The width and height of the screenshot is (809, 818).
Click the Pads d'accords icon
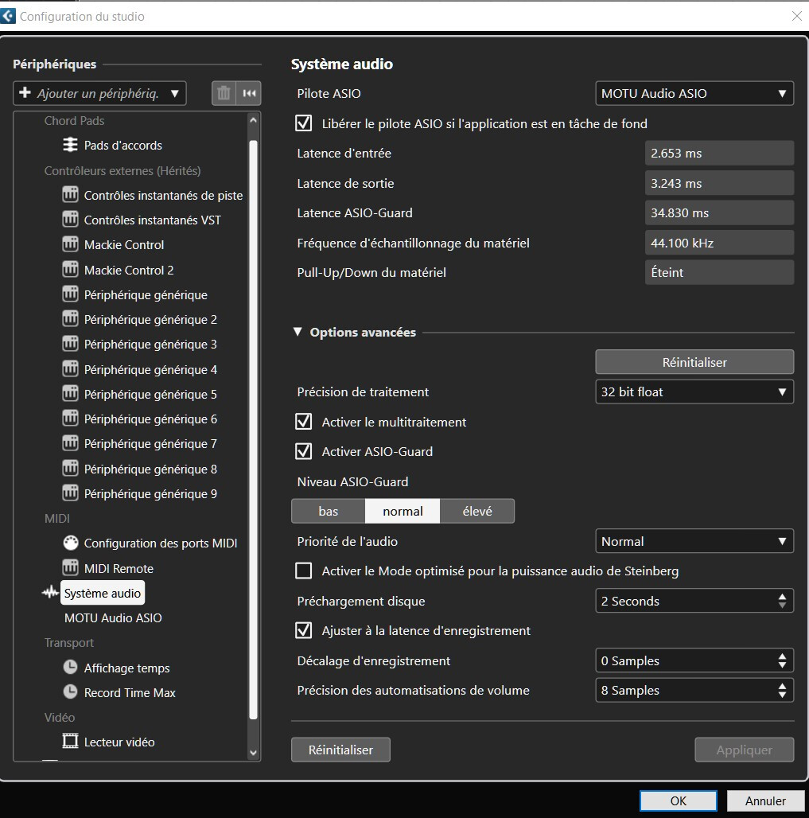tap(70, 145)
